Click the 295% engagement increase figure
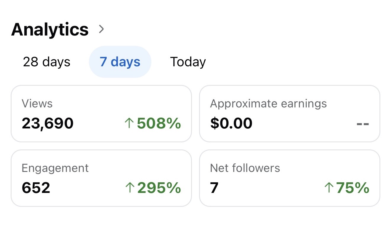Viewport: 391px width, 232px height. 159,188
